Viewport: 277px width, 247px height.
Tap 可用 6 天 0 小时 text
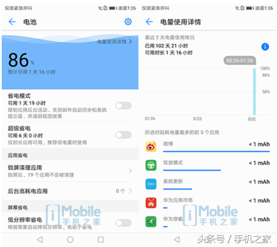tap(25, 135)
